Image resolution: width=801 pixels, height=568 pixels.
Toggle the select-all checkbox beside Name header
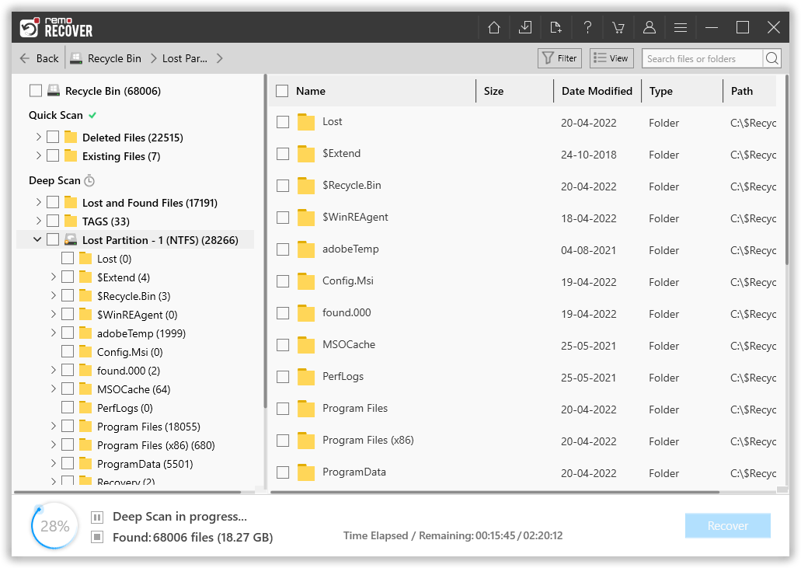pyautogui.click(x=282, y=91)
